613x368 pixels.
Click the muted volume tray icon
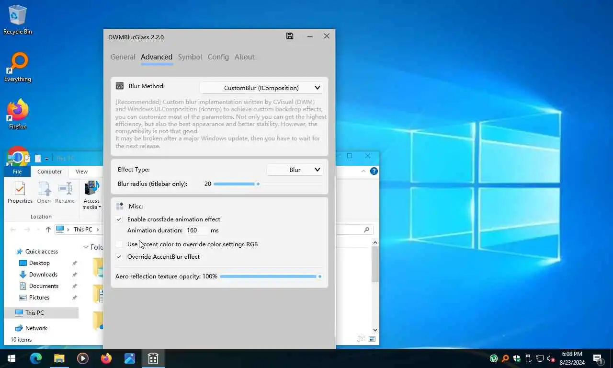551,358
